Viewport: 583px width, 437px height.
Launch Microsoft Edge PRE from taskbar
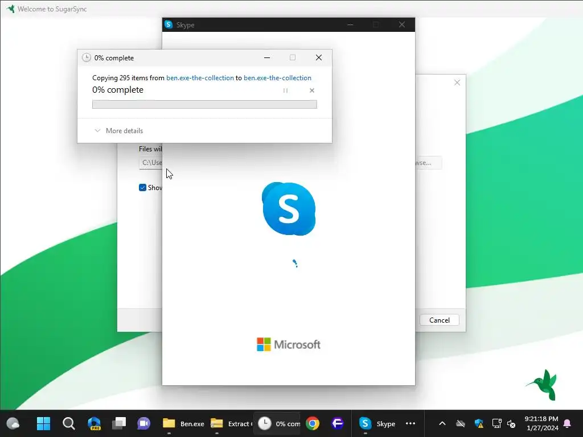coord(94,423)
